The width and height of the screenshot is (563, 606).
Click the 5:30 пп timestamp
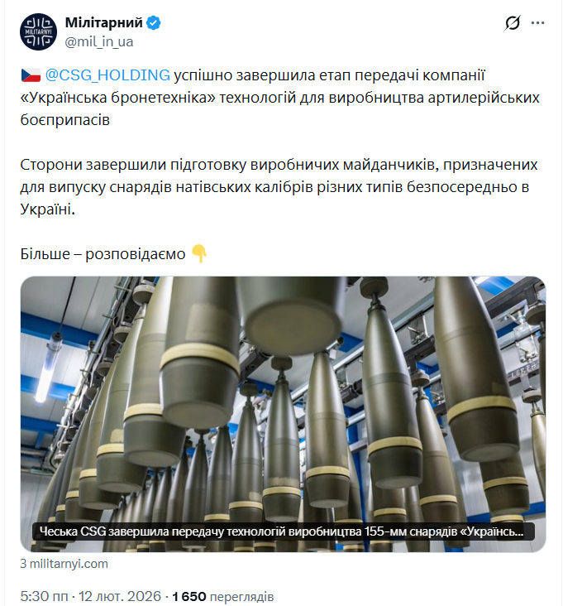(x=44, y=596)
